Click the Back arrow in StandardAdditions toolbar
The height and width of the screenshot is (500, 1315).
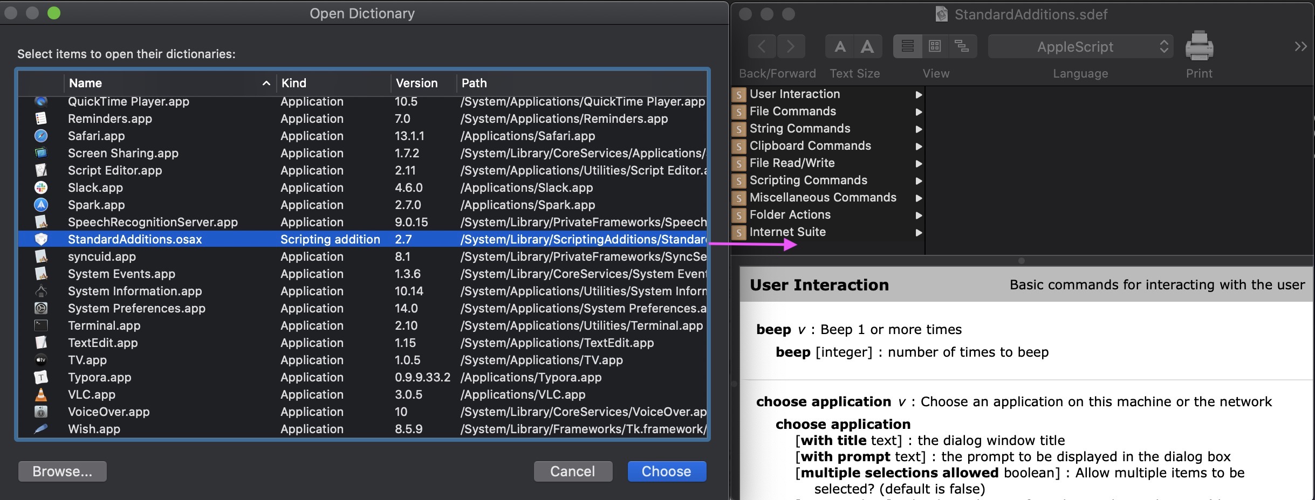pos(762,47)
